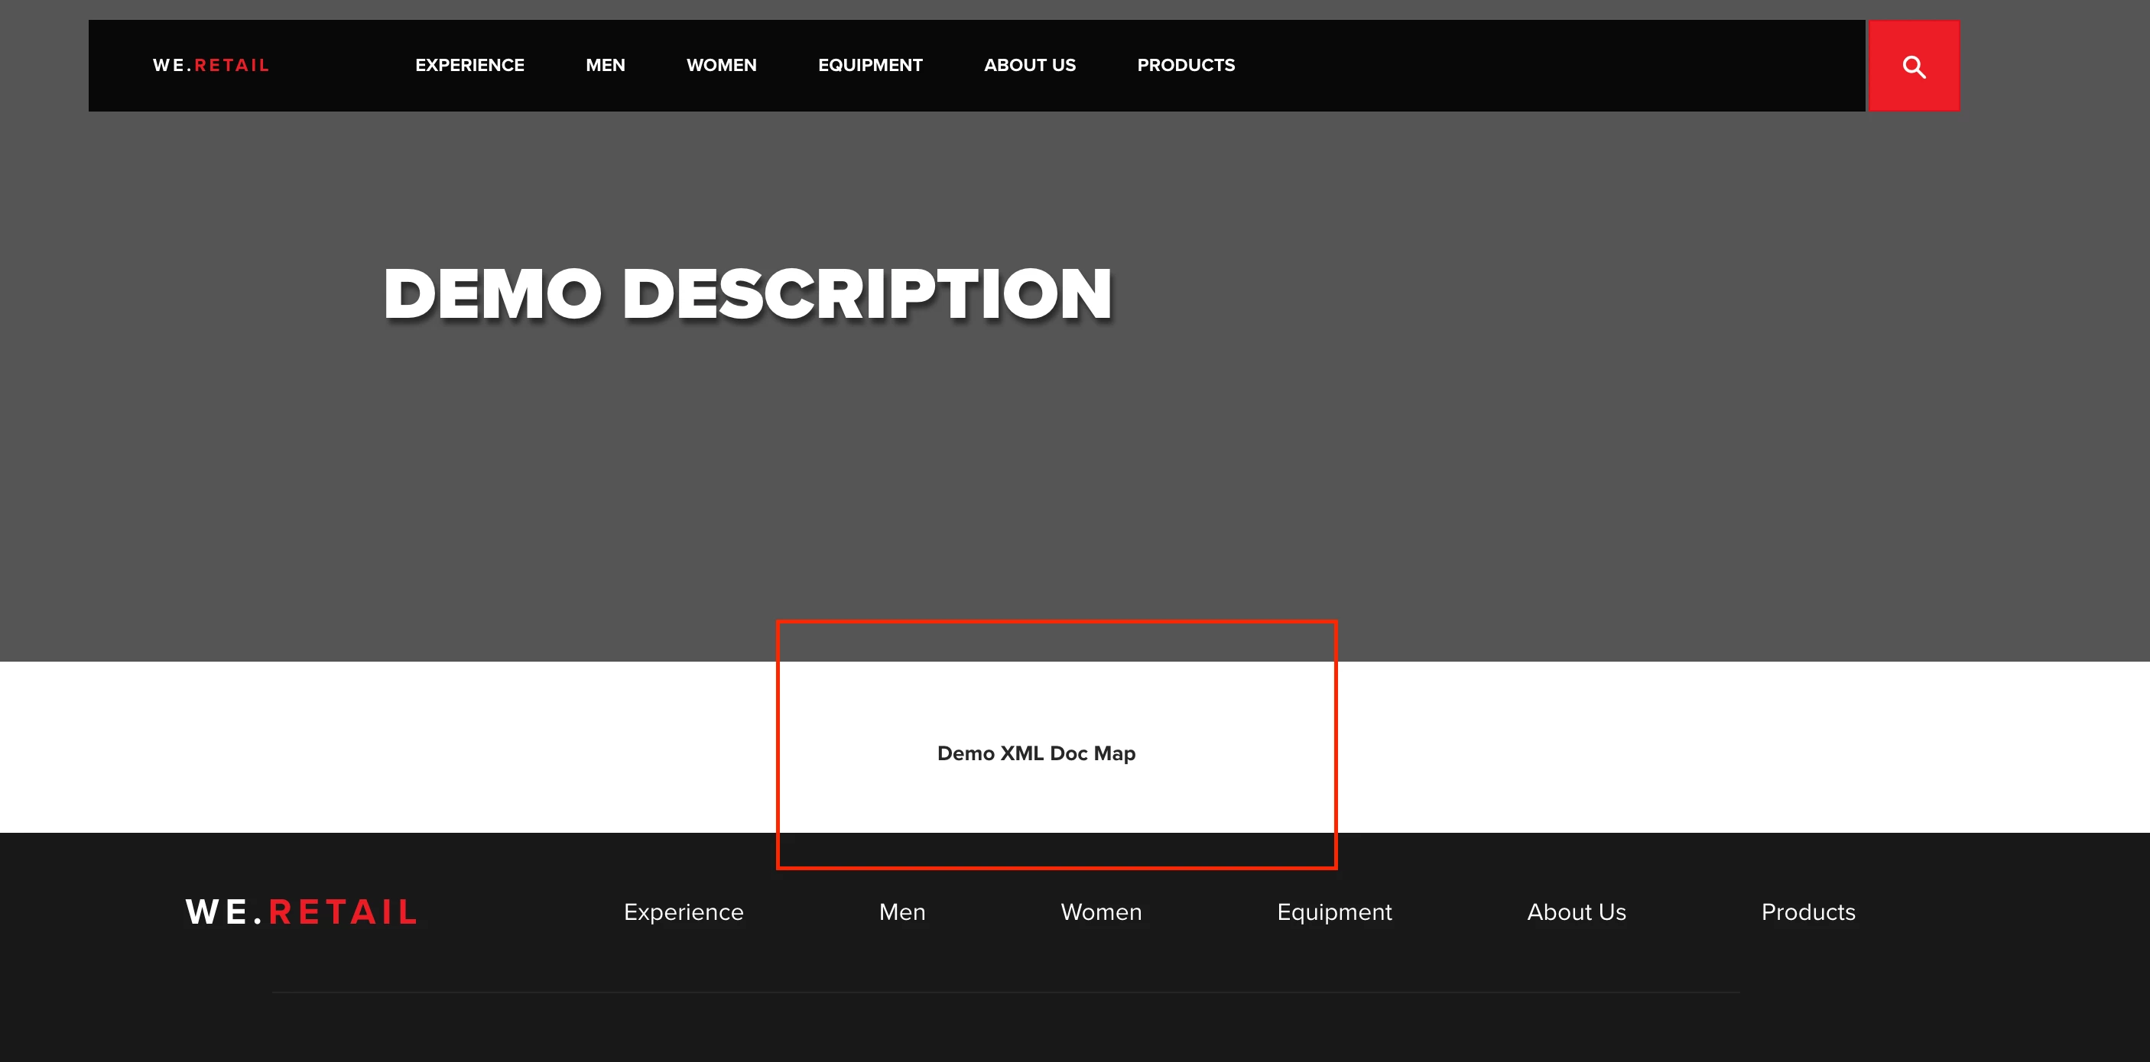2150x1062 pixels.
Task: Open the Experience menu in top navigation
Action: (x=469, y=65)
